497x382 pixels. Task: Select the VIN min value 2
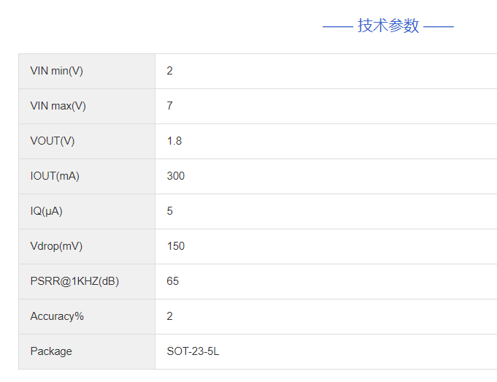(x=170, y=71)
